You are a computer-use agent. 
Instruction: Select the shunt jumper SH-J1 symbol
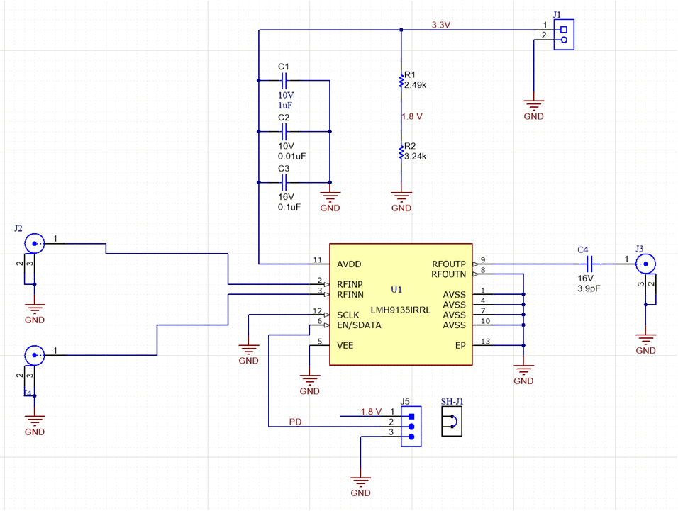451,421
